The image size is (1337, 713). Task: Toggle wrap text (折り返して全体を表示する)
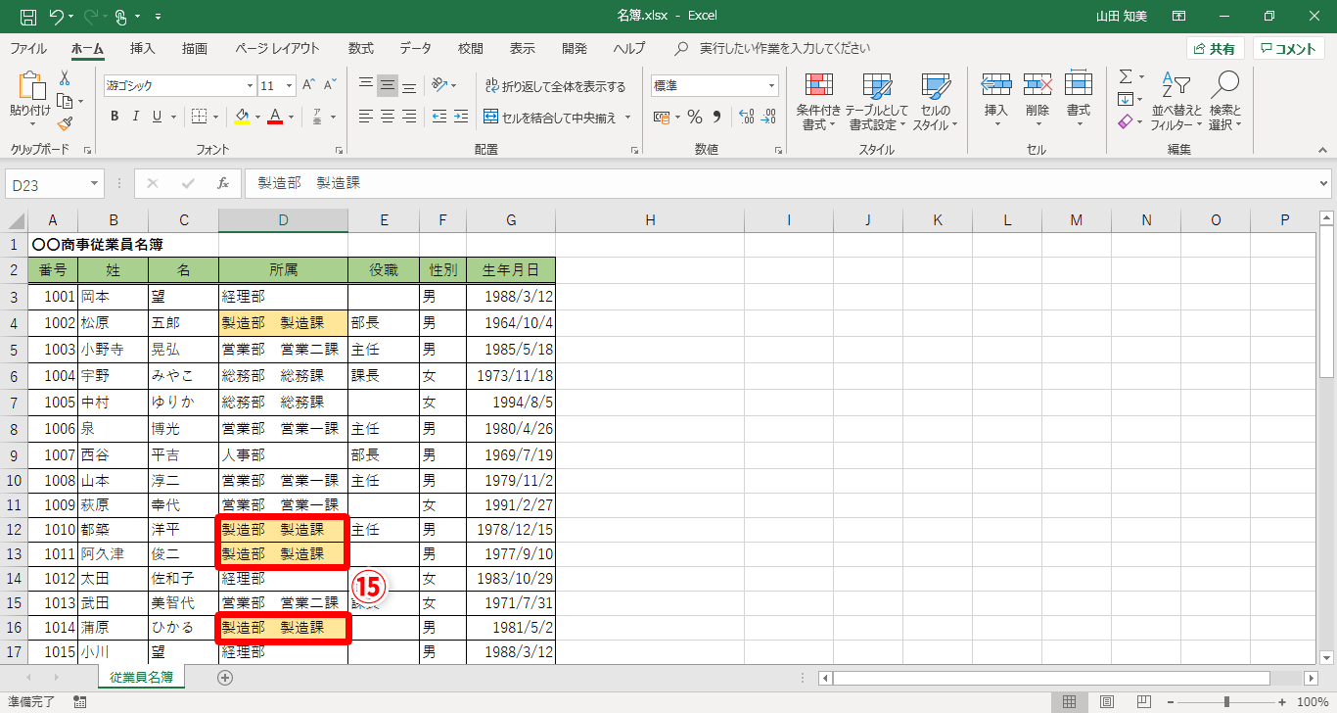coord(555,86)
